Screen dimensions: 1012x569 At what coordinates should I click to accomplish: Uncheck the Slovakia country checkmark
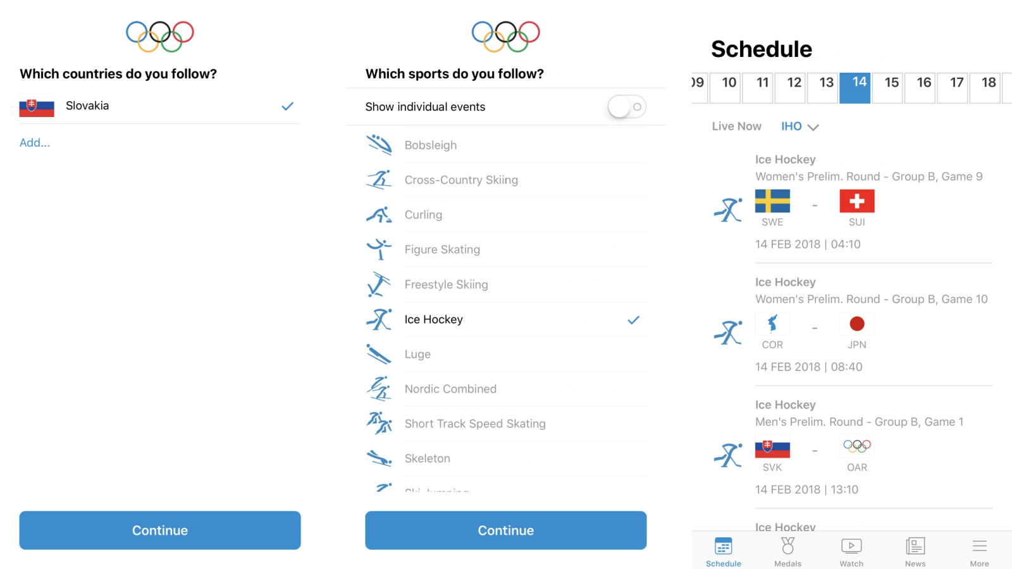(288, 106)
